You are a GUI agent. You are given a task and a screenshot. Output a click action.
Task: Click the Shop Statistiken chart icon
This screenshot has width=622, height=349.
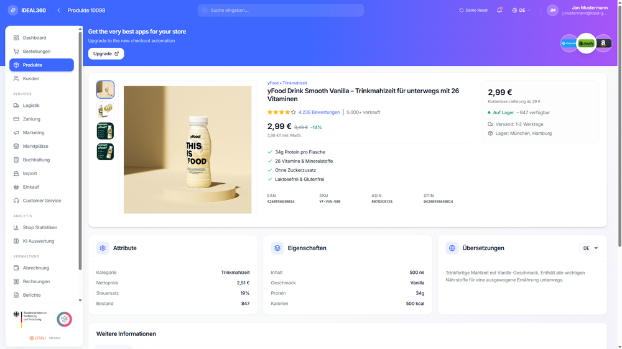16,227
